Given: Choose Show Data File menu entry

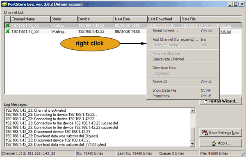Looking at the screenshot, I should [182, 90].
